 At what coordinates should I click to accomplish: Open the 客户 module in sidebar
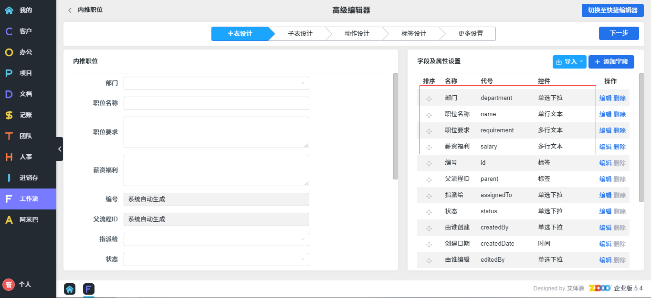tap(25, 31)
